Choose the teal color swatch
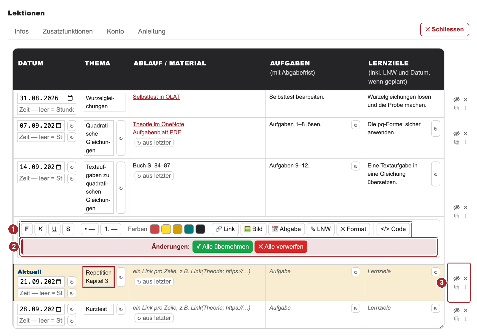 [189, 229]
